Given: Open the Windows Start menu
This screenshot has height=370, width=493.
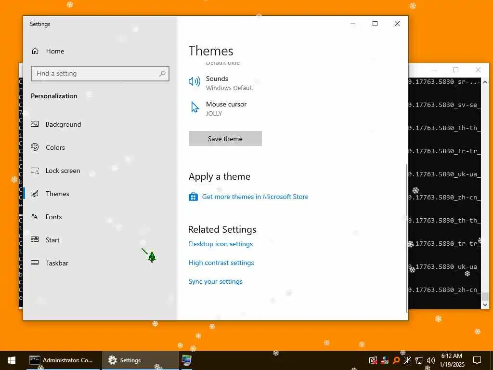Looking at the screenshot, I should 12,360.
